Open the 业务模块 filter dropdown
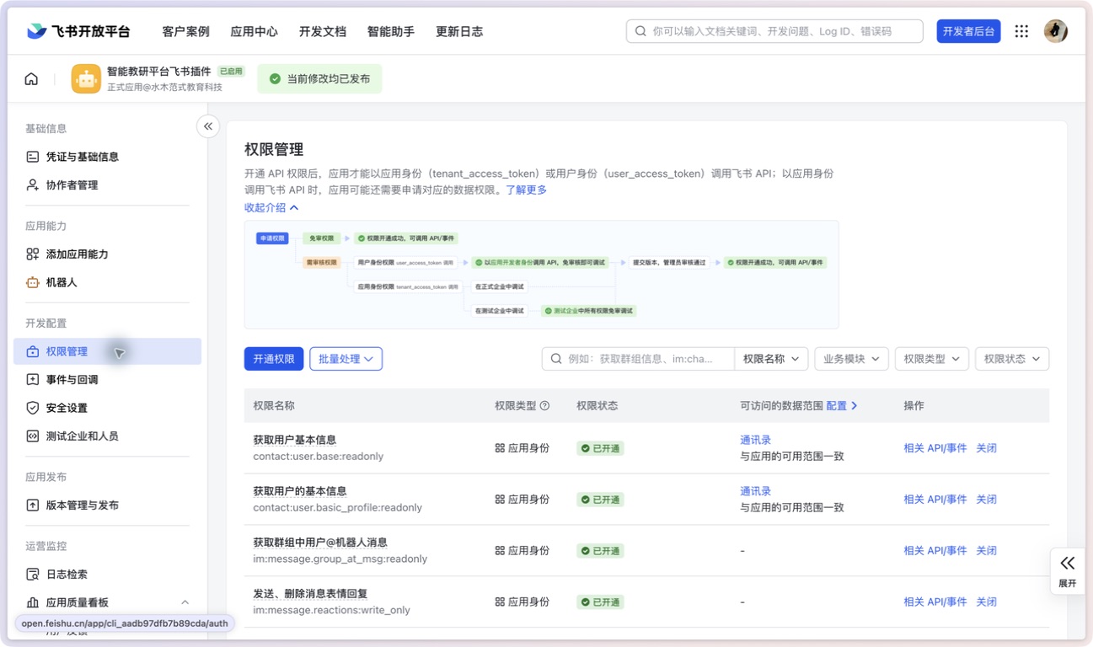This screenshot has width=1093, height=647. click(x=851, y=359)
